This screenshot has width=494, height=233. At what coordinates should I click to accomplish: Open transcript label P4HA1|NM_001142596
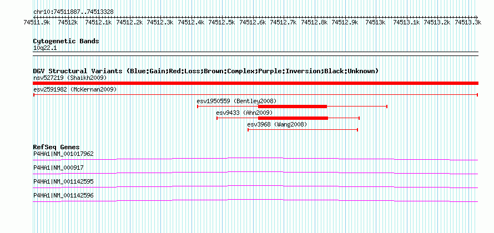(x=63, y=195)
